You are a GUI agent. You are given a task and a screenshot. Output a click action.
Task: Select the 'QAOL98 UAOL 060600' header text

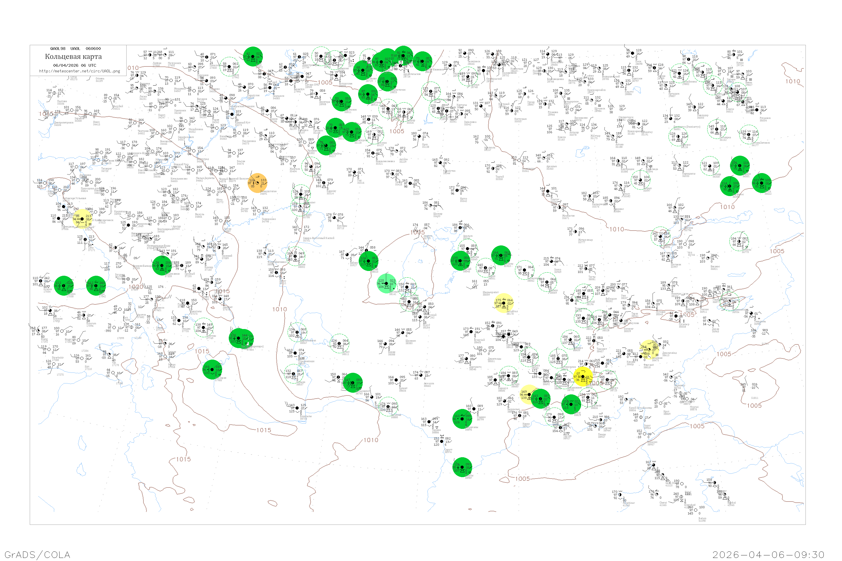click(x=75, y=49)
